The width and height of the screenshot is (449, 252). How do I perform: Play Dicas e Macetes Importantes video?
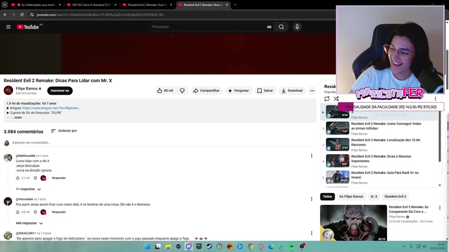[x=380, y=161]
